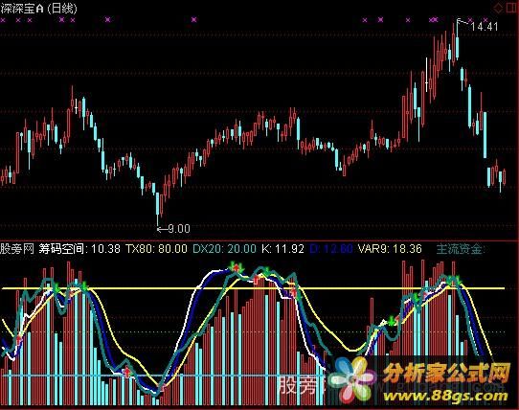Click the 股旁网 indicator name
The height and width of the screenshot is (410, 519).
point(17,248)
